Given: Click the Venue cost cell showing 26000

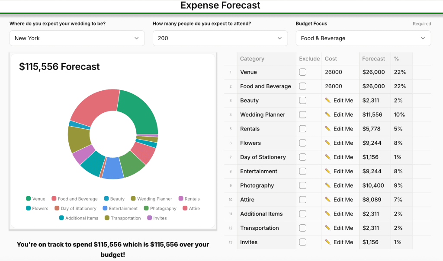Looking at the screenshot, I should point(334,72).
